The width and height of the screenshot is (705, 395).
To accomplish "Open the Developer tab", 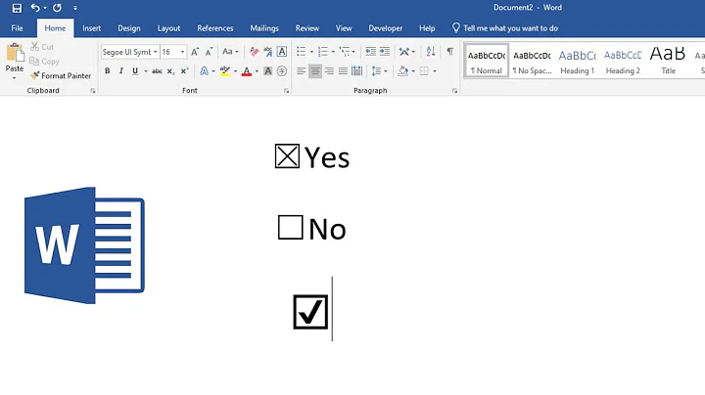I will (386, 28).
